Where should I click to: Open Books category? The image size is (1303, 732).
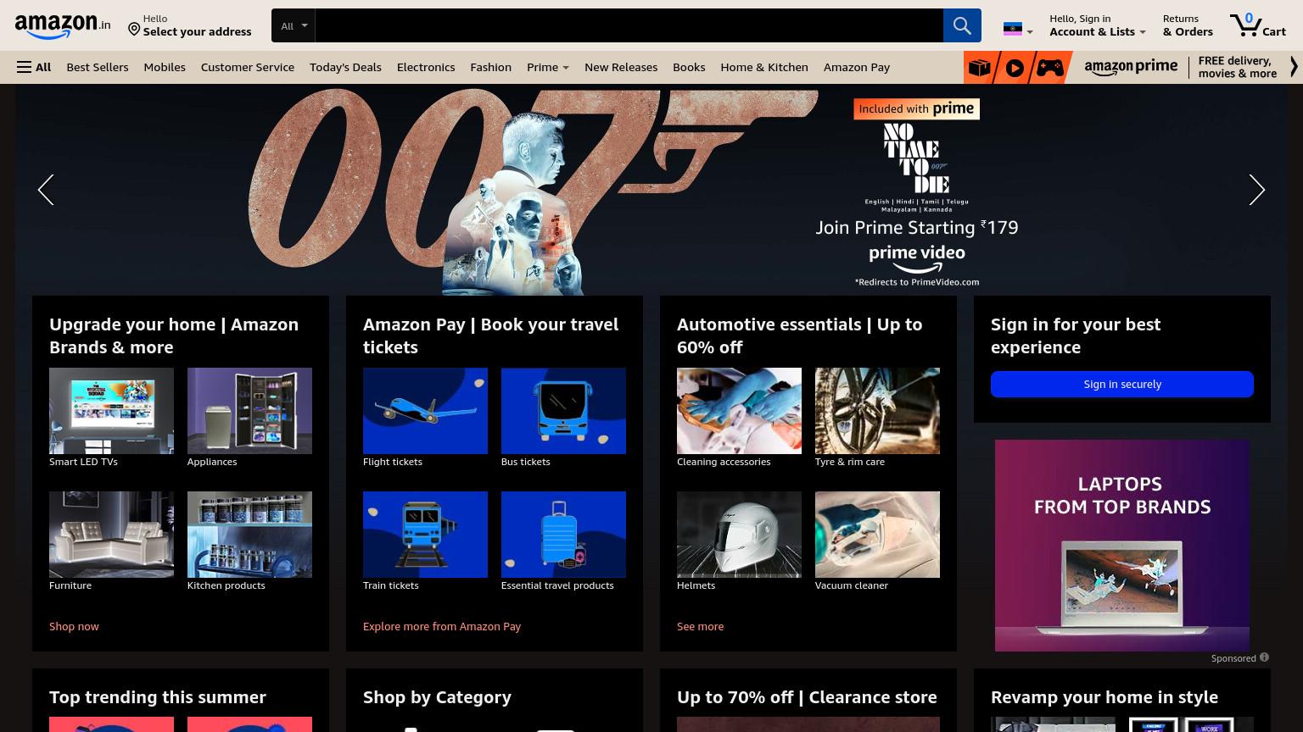click(689, 67)
